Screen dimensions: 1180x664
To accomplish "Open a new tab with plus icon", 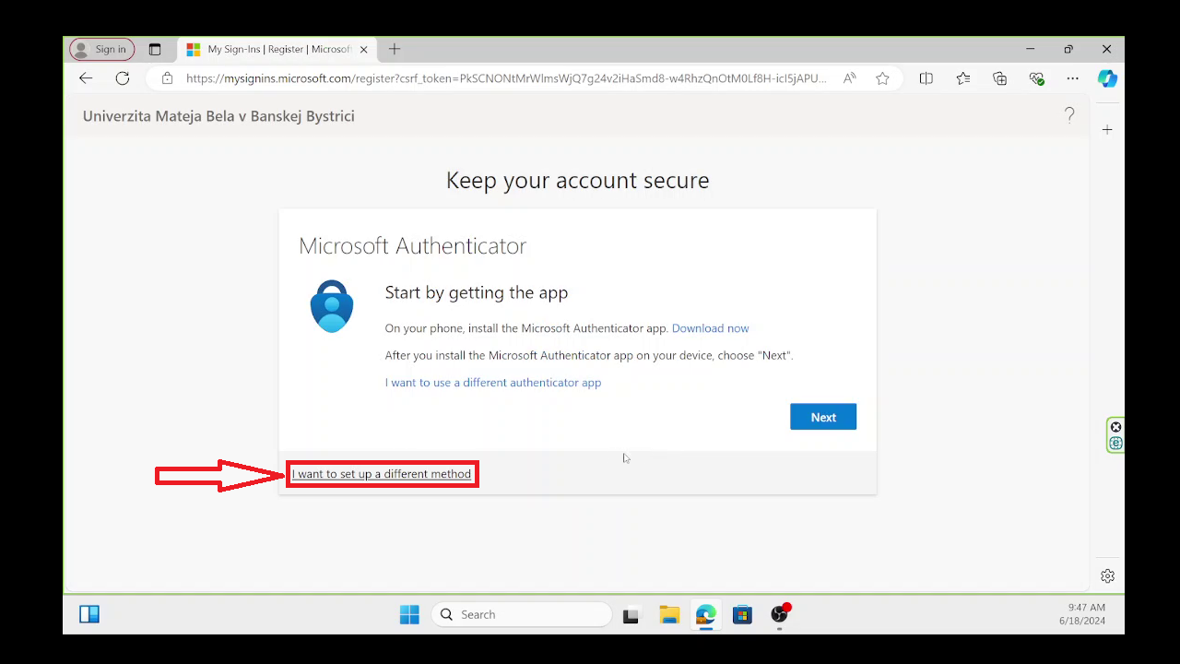I will point(395,49).
